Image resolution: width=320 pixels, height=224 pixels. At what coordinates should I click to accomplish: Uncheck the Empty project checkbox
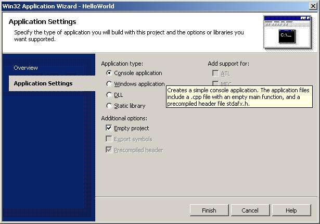click(109, 128)
